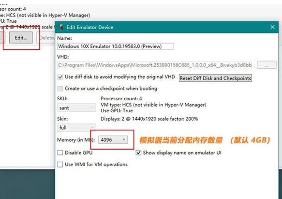The height and width of the screenshot is (199, 282).
Task: Open the Skin dropdown showing full
Action: click(76, 128)
